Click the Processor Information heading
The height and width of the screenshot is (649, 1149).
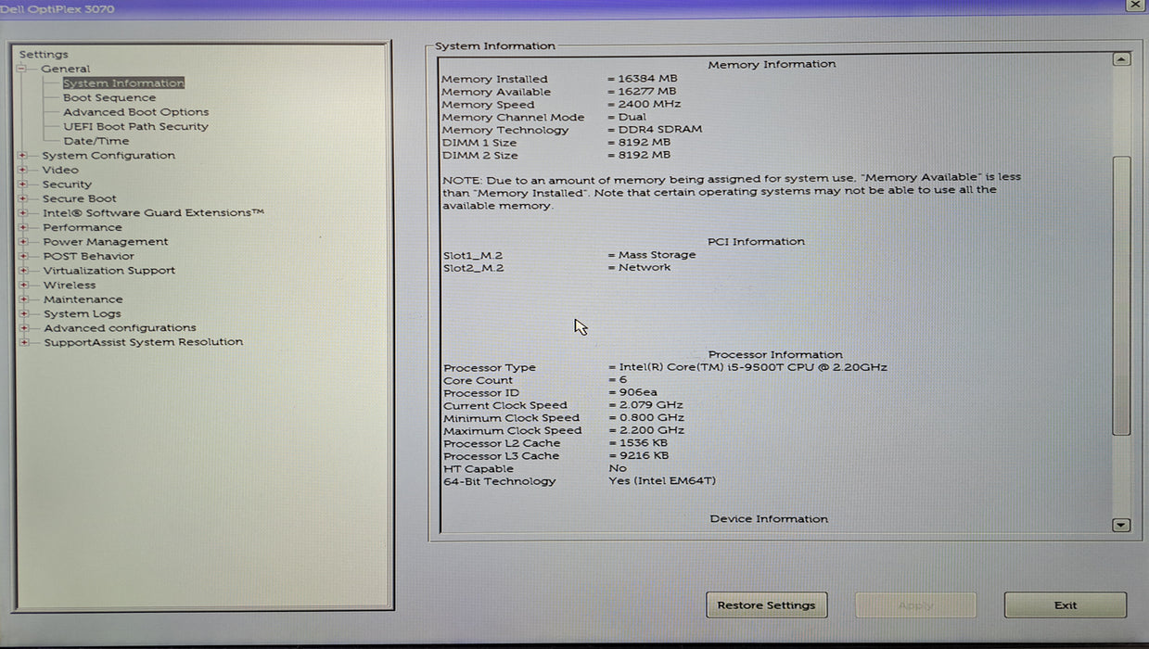[x=775, y=355]
